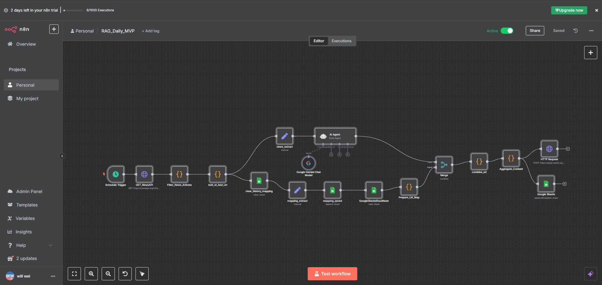View the 2 updates notification

(x=31, y=258)
